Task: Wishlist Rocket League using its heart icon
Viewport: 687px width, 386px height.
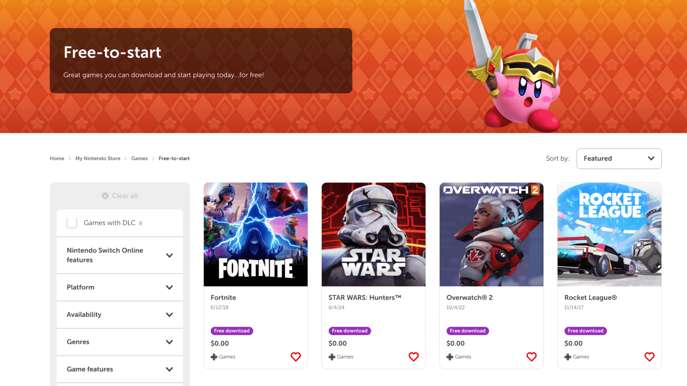Action: (649, 357)
